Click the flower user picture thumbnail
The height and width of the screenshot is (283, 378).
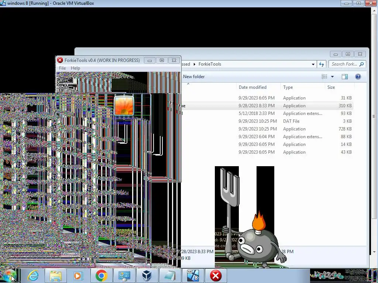coord(124,105)
